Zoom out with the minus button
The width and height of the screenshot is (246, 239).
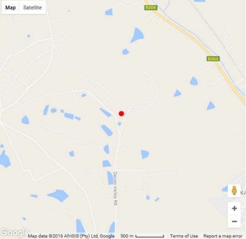tap(235, 221)
